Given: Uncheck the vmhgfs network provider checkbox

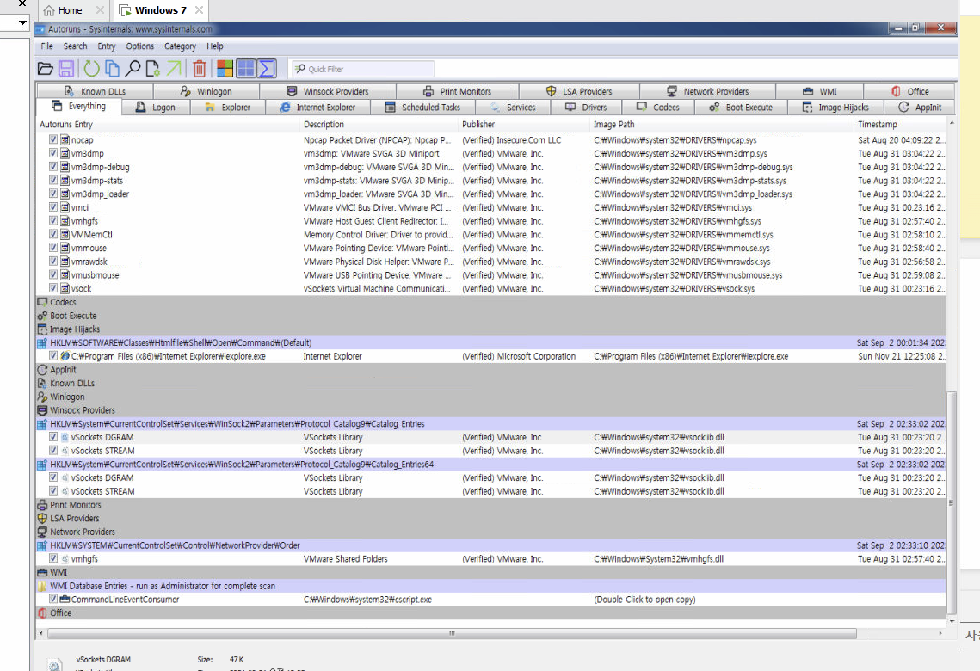Looking at the screenshot, I should click(x=53, y=558).
